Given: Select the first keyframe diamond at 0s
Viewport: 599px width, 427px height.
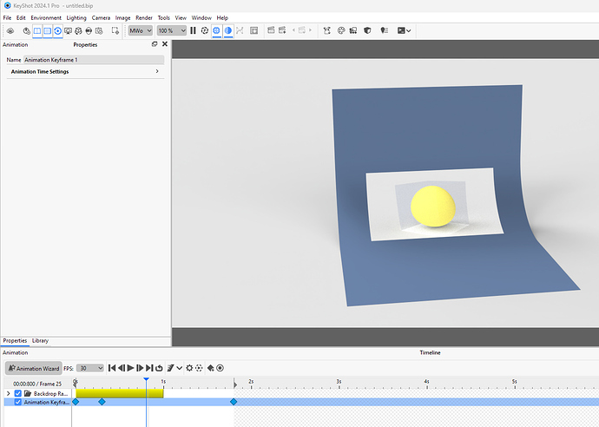Looking at the screenshot, I should coord(76,402).
